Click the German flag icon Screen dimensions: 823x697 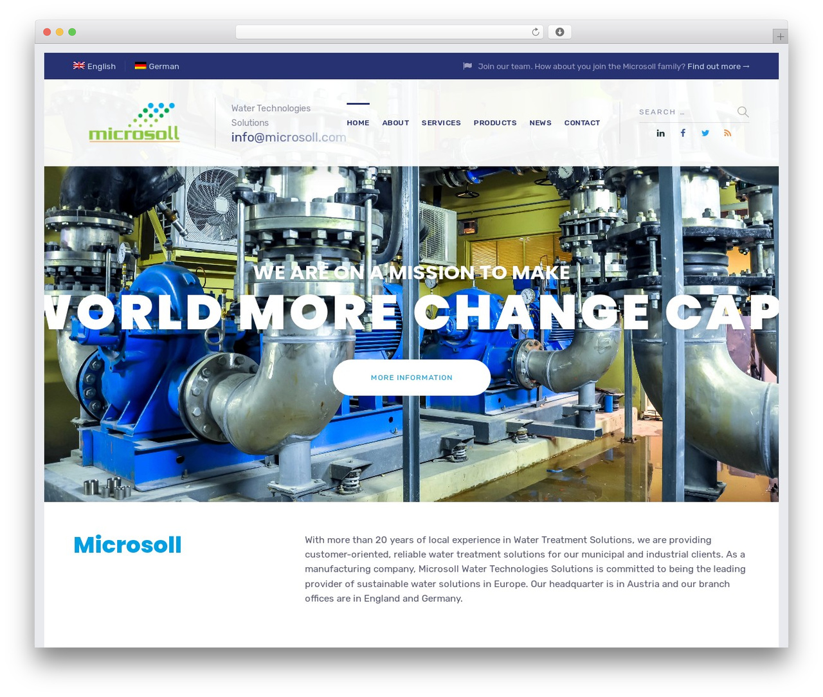point(140,66)
